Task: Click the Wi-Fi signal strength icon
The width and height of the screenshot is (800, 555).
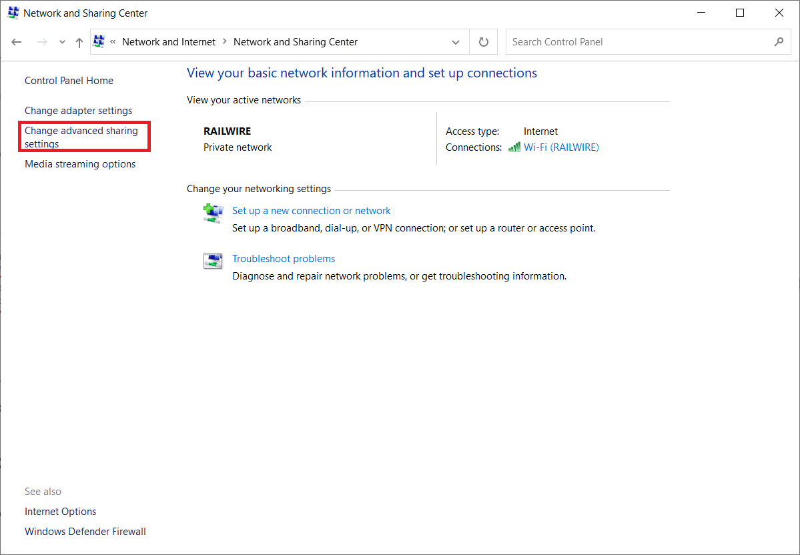Action: click(x=514, y=147)
